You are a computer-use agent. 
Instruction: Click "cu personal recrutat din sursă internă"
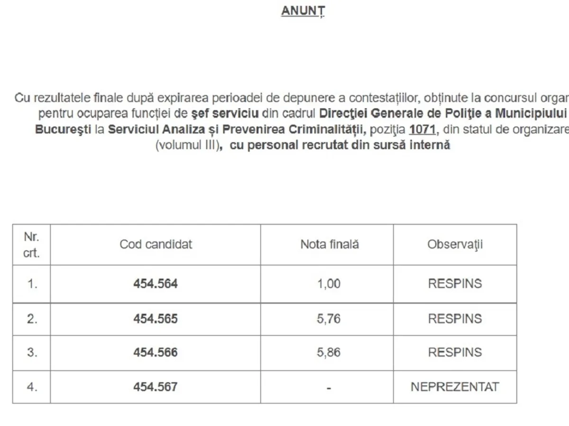click(x=340, y=145)
